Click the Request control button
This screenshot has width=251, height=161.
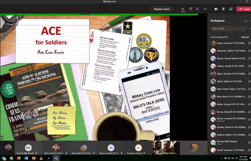[x=162, y=9]
